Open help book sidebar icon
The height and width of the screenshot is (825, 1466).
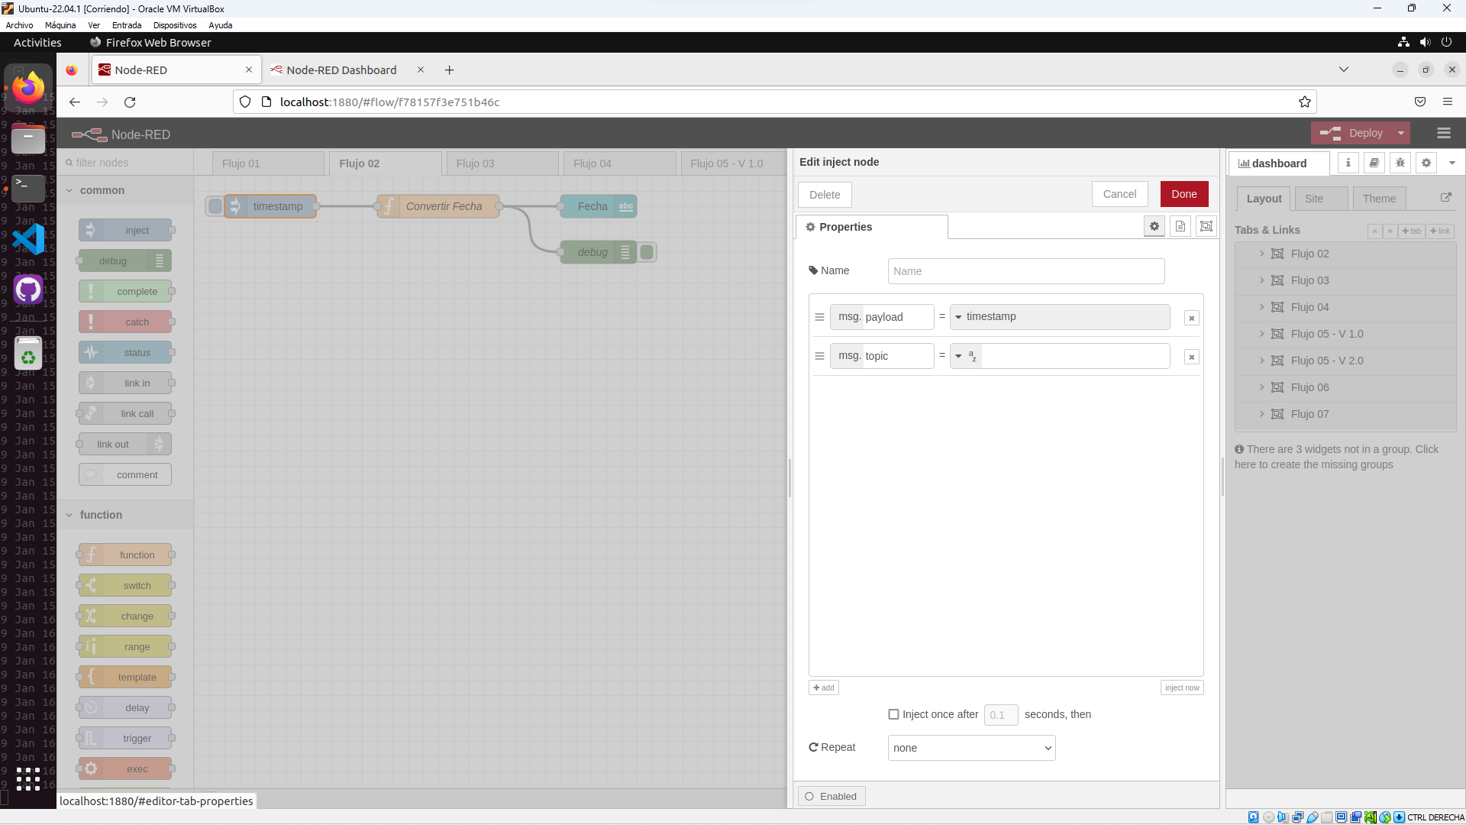point(1374,163)
